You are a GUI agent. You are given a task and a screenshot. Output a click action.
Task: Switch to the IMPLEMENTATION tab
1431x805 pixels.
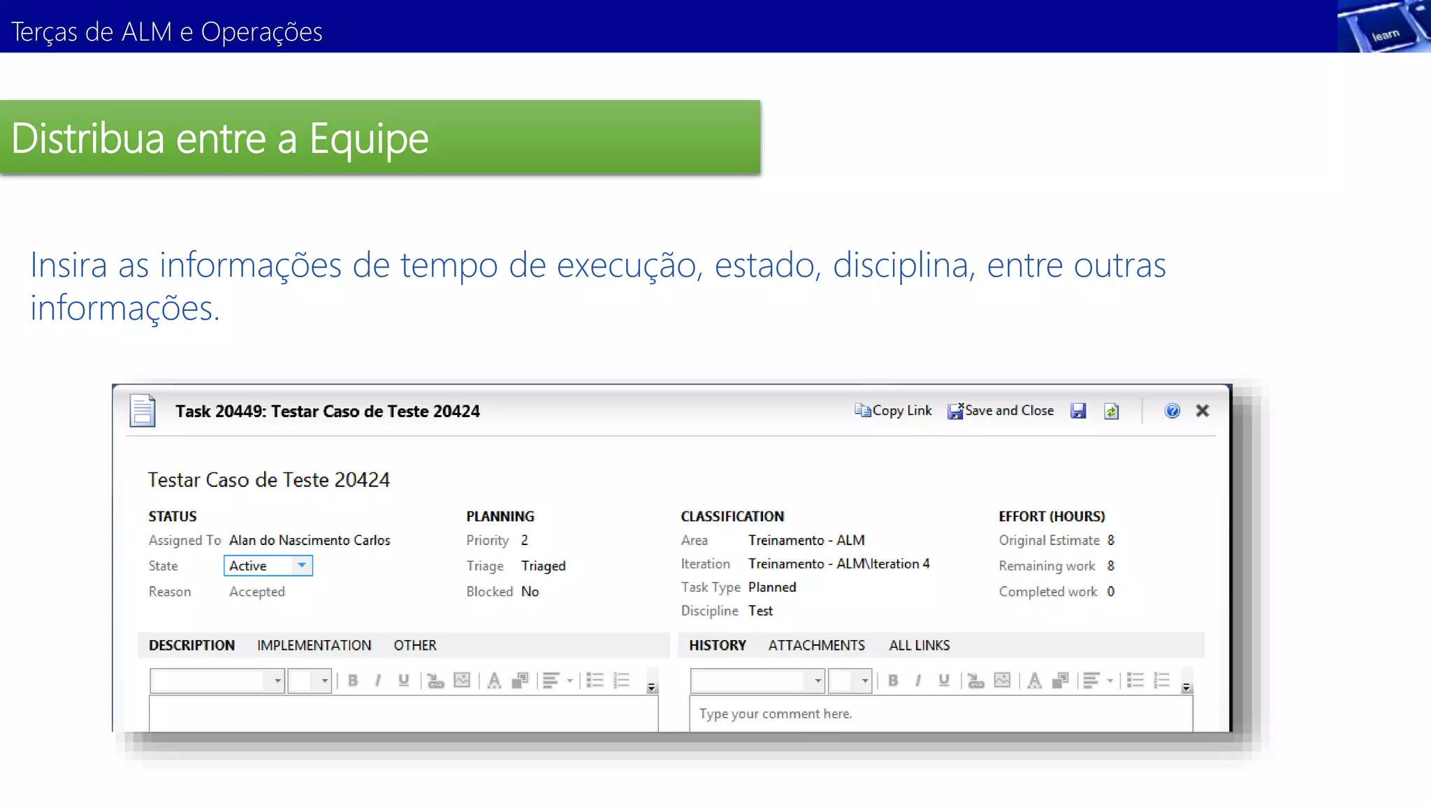(314, 645)
